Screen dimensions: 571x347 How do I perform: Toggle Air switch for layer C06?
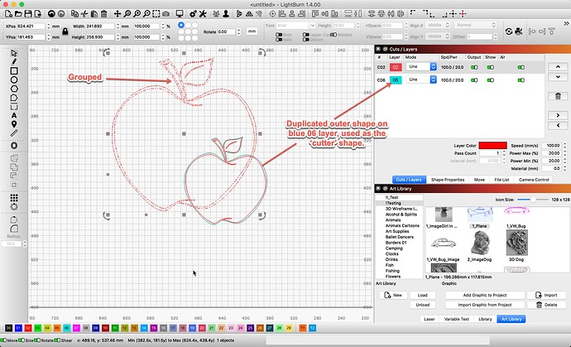pos(521,80)
